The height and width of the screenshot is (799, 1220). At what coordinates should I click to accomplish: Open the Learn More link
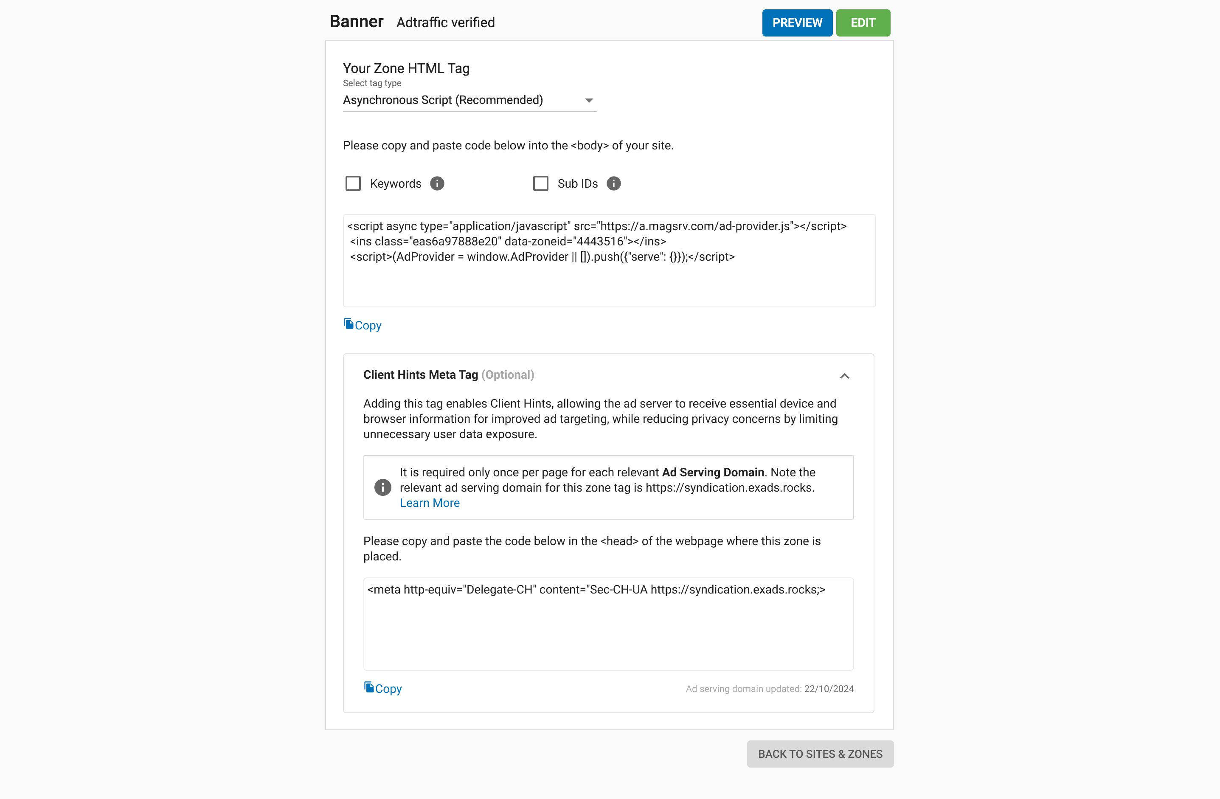430,503
